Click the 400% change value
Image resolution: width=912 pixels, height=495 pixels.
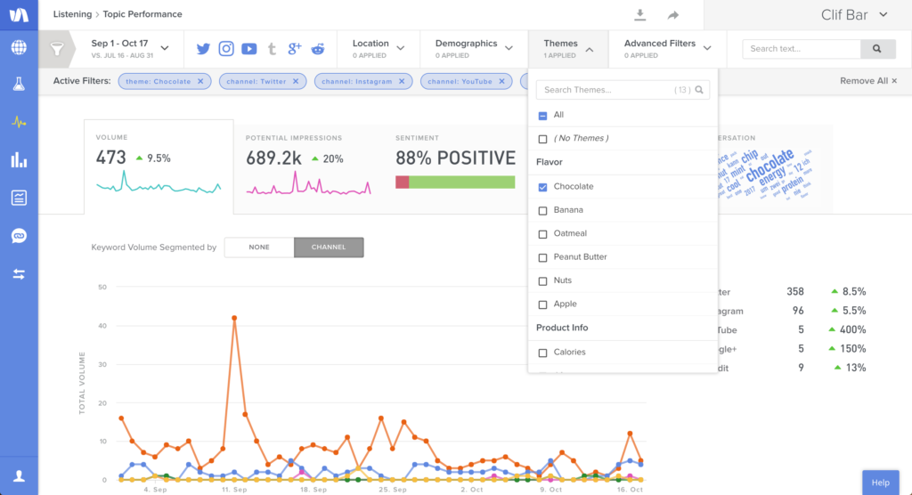pyautogui.click(x=852, y=329)
